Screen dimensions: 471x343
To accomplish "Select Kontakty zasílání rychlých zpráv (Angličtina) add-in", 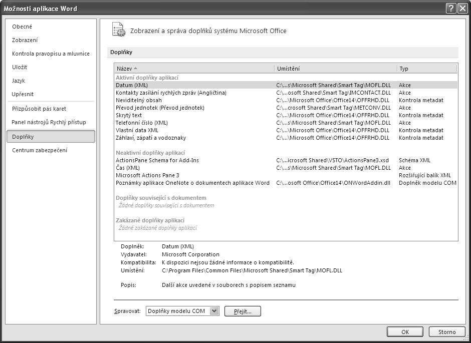I will (x=286, y=93).
